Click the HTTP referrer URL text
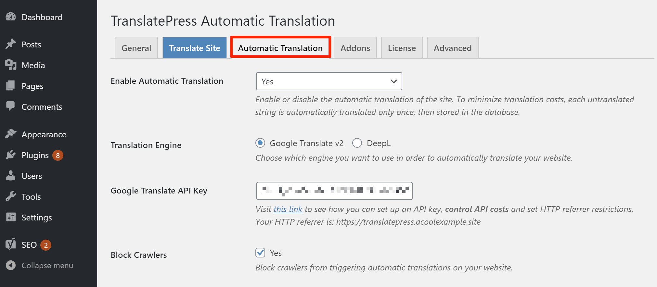Screen dimensions: 657x287 (x=408, y=222)
